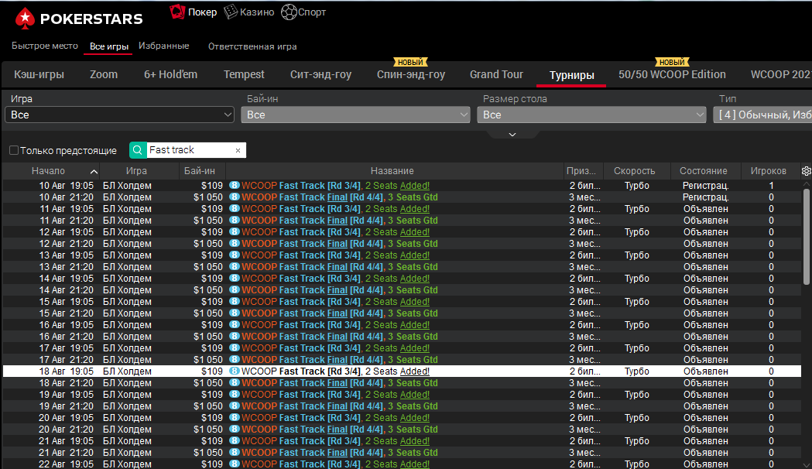Open the 'Бай-ин' filter dropdown

click(355, 115)
